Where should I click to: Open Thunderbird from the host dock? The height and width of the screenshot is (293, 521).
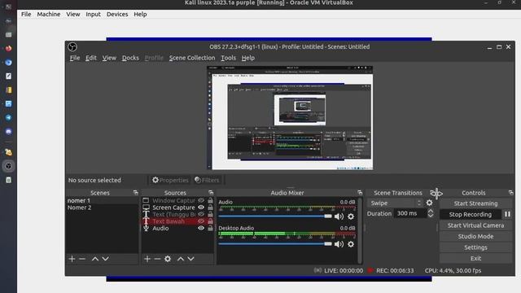[x=8, y=63]
